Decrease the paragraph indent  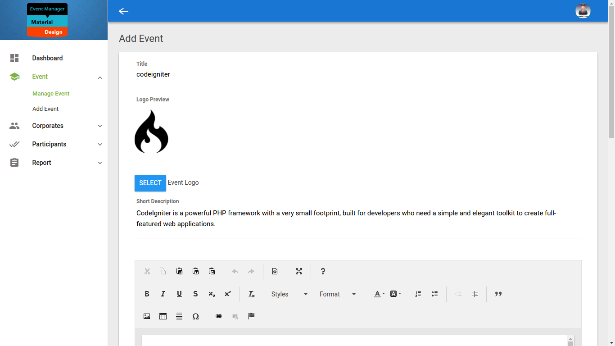pyautogui.click(x=458, y=294)
